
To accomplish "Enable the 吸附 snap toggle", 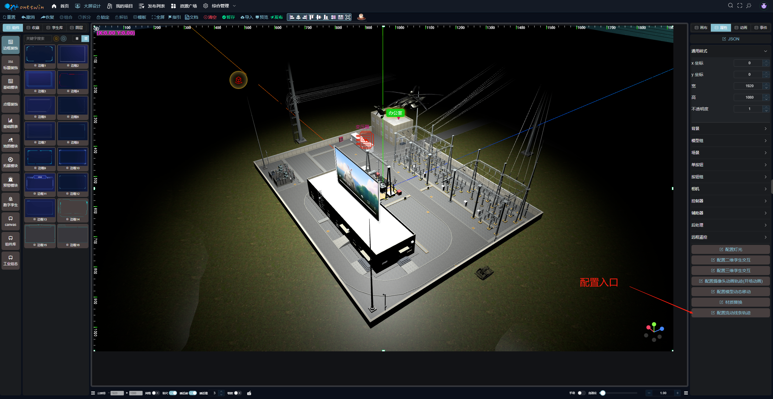I will (x=237, y=393).
